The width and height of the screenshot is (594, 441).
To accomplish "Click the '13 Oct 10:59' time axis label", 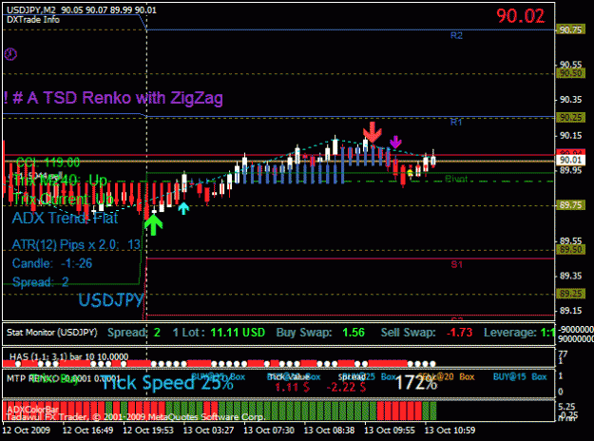I will point(450,431).
